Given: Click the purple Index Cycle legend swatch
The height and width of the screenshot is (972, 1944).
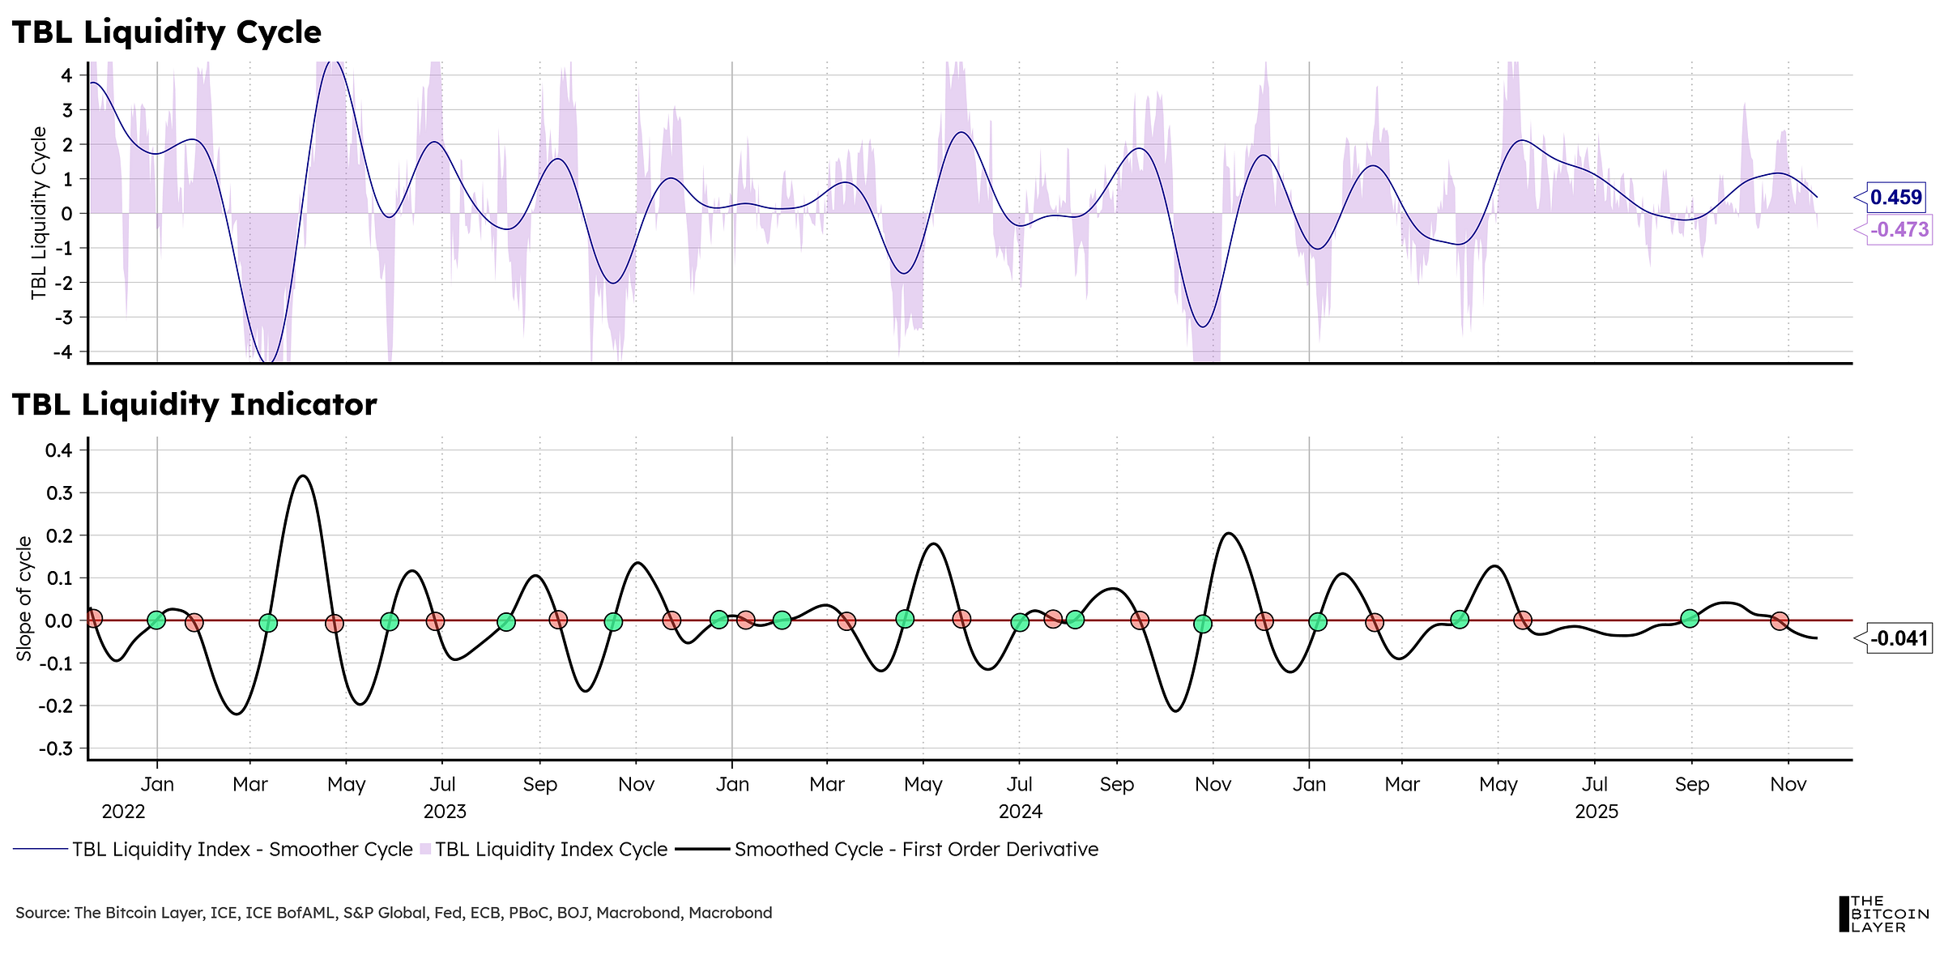Looking at the screenshot, I should pos(425,849).
